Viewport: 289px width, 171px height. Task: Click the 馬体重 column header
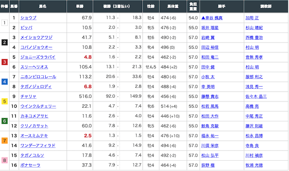(173, 6)
